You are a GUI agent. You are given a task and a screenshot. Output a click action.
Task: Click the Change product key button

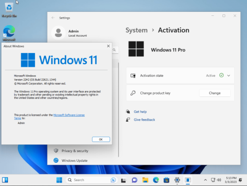[x=215, y=93]
